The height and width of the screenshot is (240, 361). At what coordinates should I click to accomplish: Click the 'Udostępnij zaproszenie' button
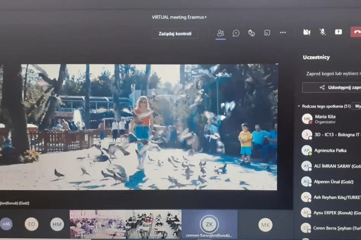pos(334,87)
